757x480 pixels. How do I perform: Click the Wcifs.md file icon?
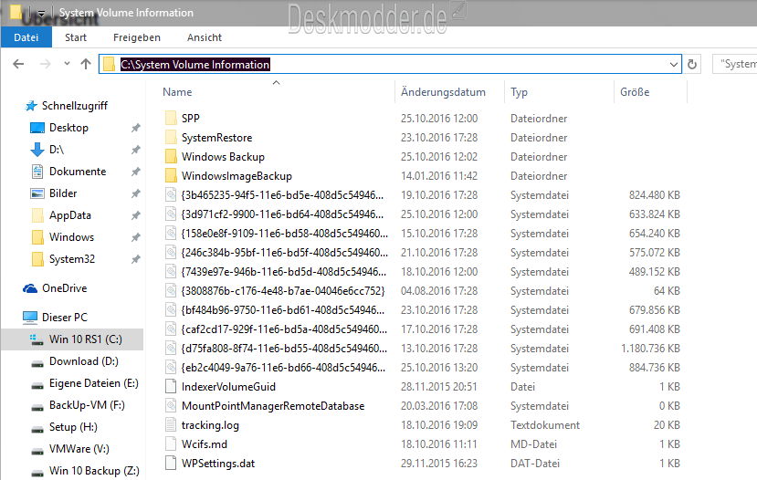(171, 443)
